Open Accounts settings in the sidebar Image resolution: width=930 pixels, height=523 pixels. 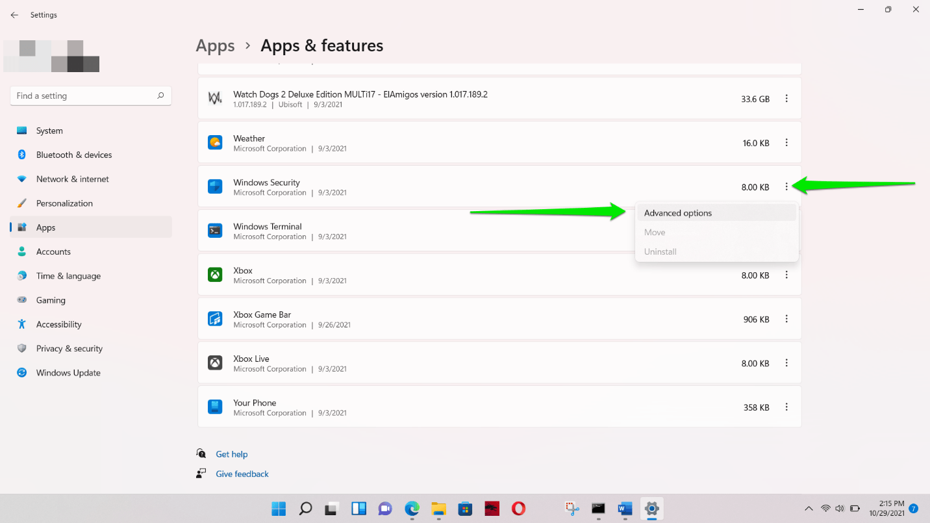tap(53, 251)
